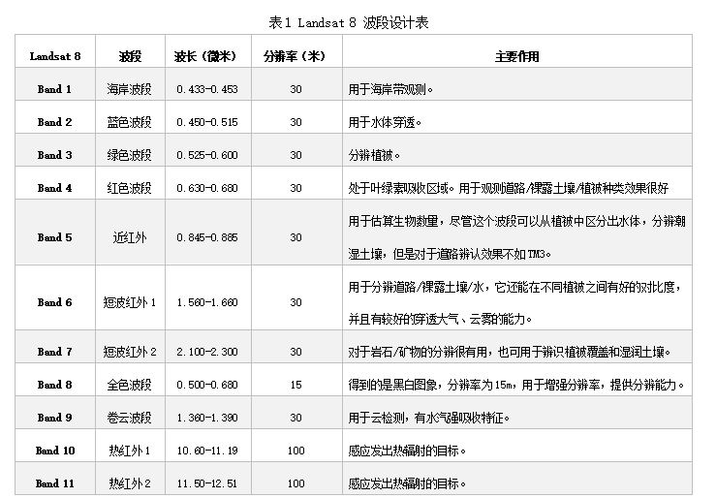This screenshot has height=498, width=716.
Task: Click the resolution '100' in the Band 10 row
Action: click(x=296, y=451)
